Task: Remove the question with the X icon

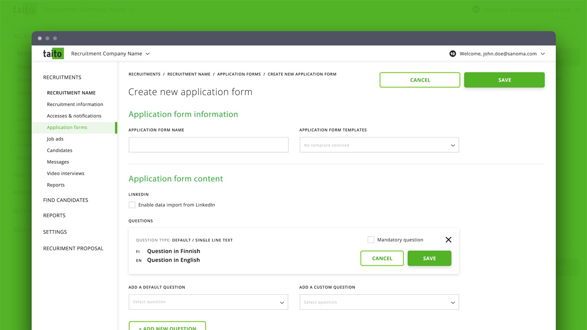Action: pos(449,240)
